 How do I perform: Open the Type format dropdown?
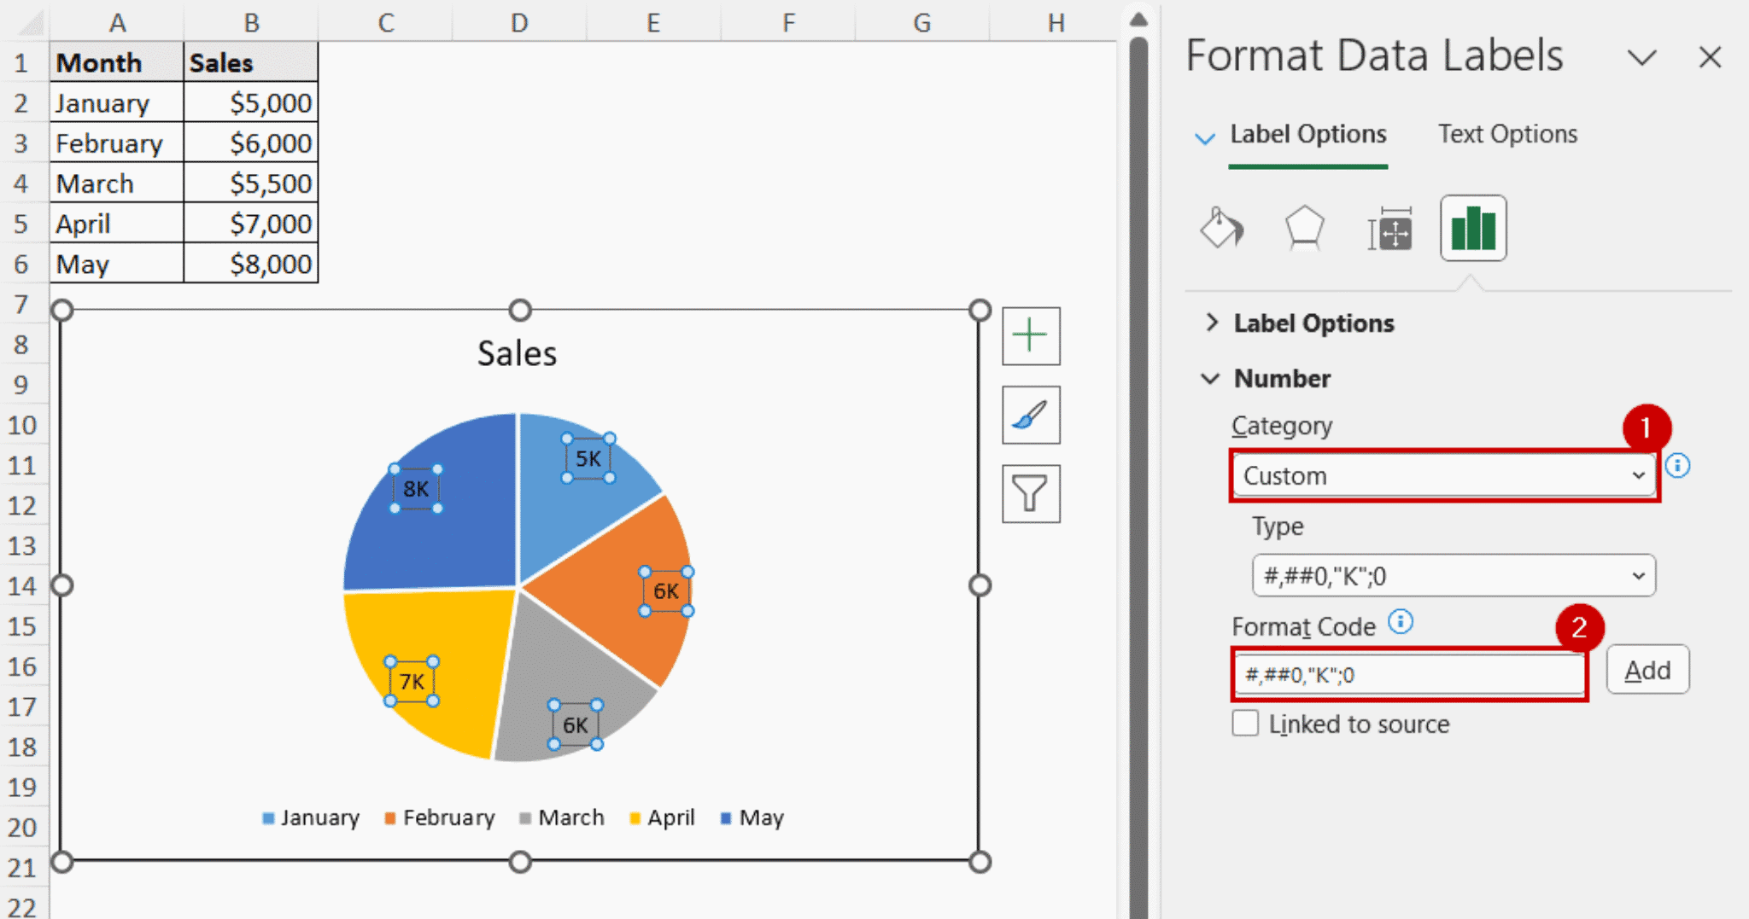pyautogui.click(x=1453, y=576)
